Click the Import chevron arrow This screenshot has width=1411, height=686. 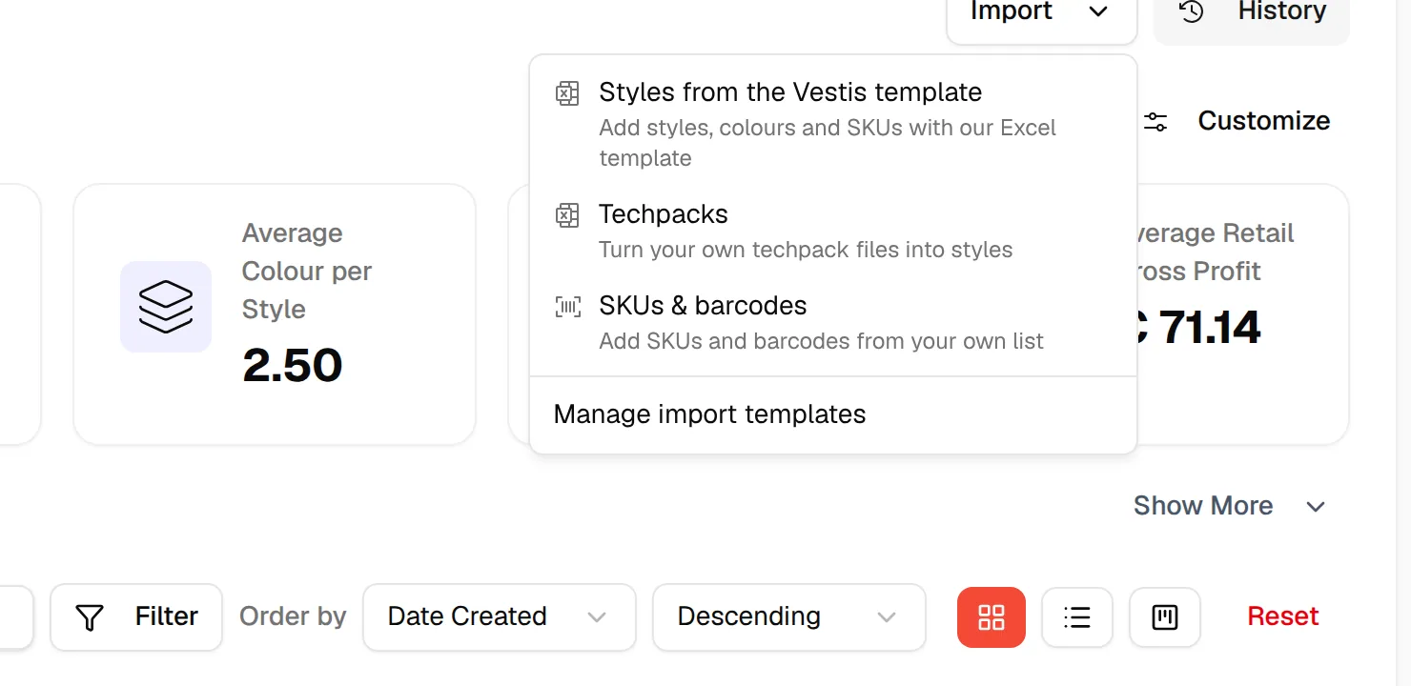1098,12
